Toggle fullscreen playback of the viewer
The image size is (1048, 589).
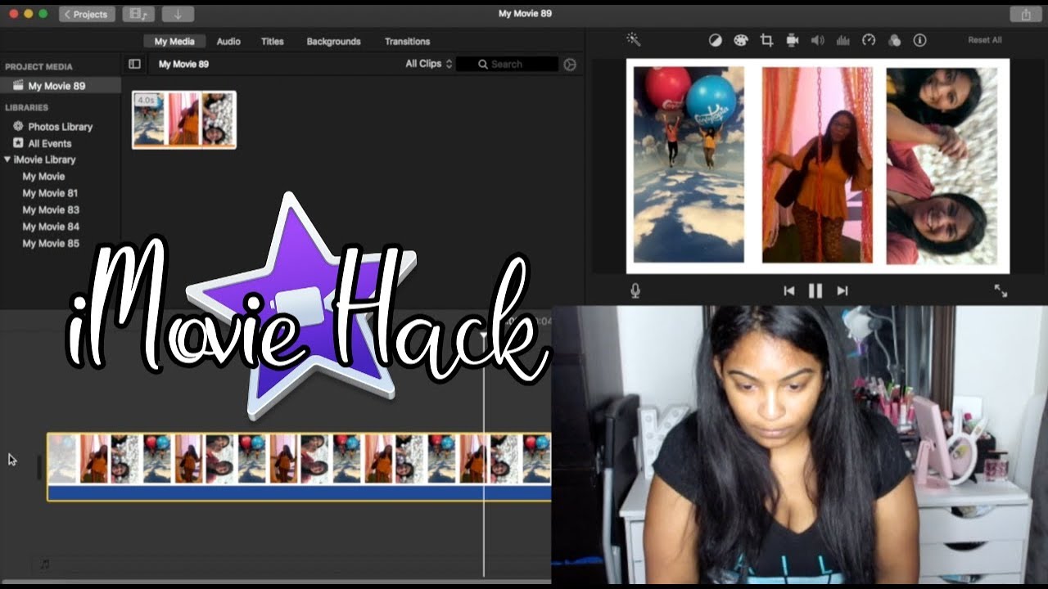tap(1001, 290)
